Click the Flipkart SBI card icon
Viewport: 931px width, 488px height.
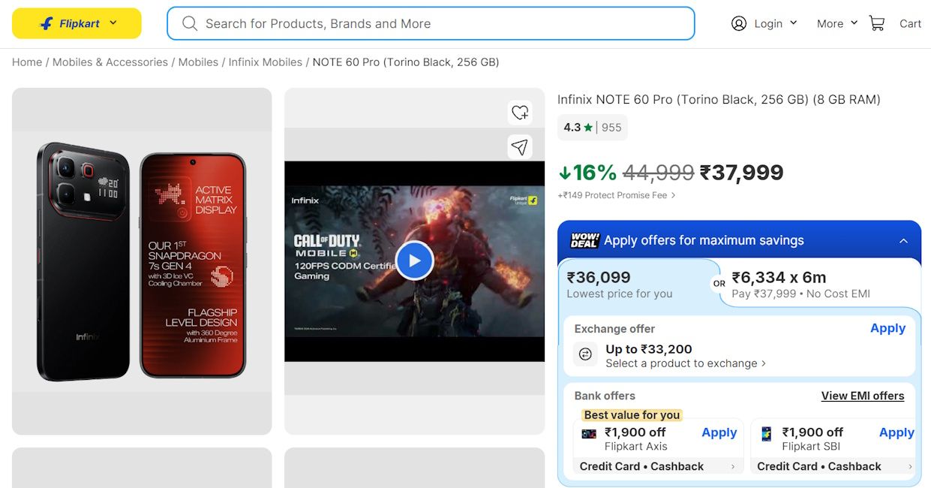point(767,434)
